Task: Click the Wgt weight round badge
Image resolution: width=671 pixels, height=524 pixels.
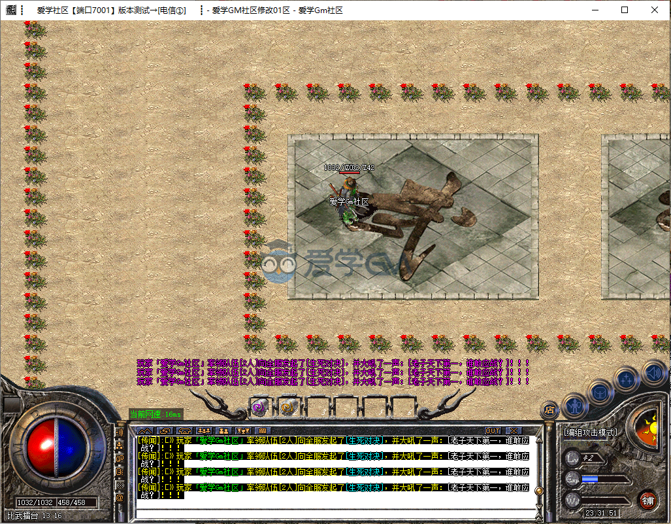Action: coord(572,500)
